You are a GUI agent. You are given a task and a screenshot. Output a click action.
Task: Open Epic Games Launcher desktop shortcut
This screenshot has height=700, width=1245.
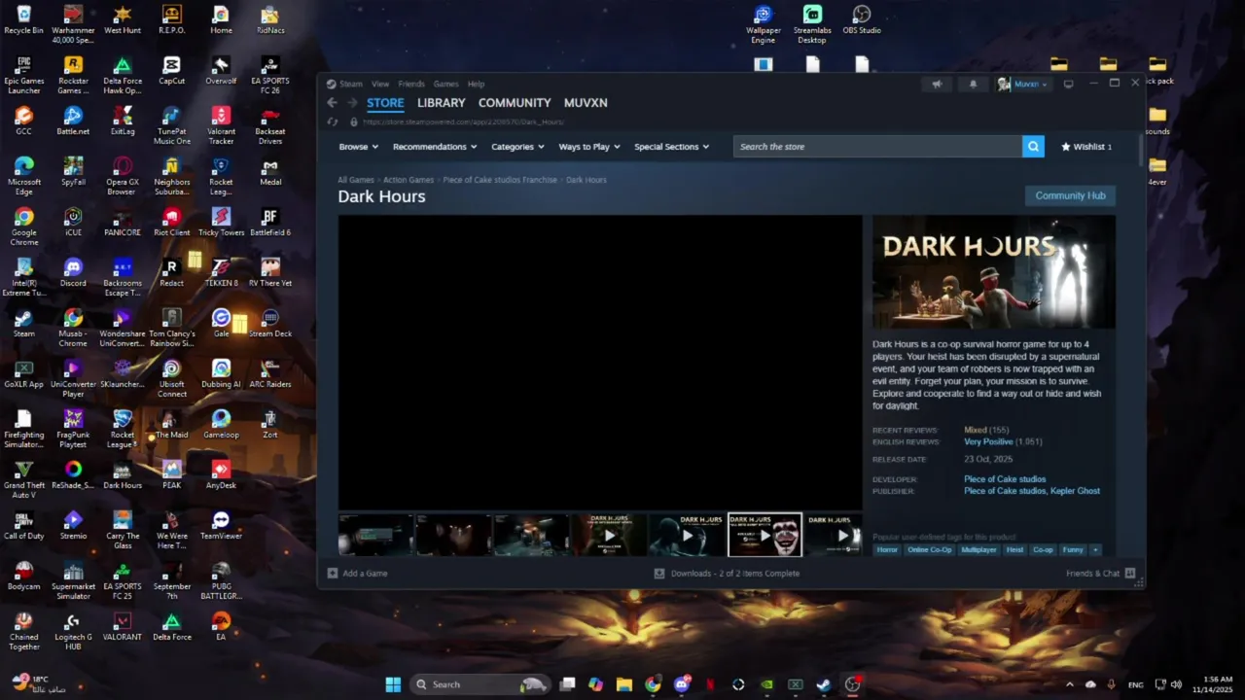(x=23, y=75)
